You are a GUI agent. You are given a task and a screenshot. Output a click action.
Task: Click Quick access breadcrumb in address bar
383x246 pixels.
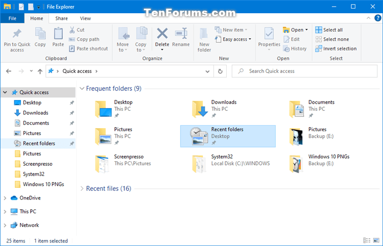pyautogui.click(x=77, y=71)
